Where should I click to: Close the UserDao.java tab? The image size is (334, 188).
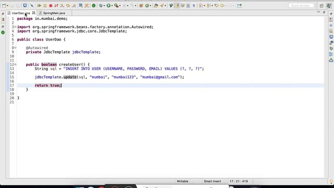point(33,13)
